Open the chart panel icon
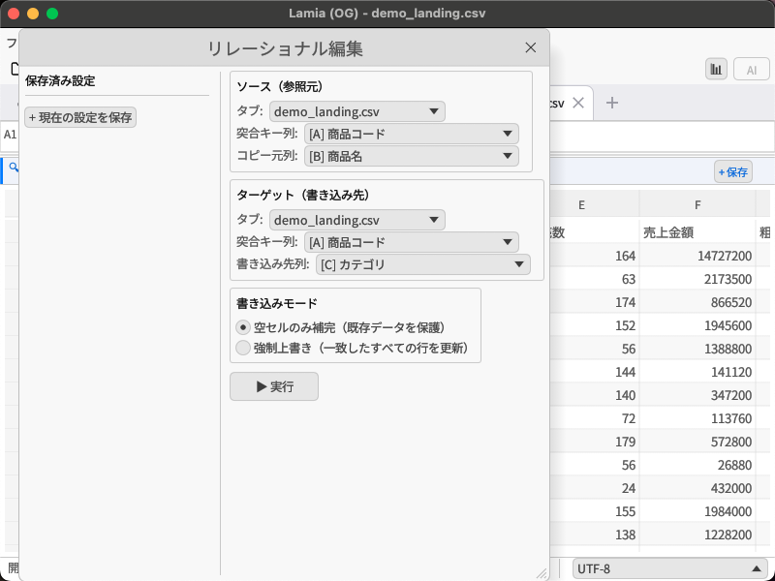775x581 pixels. pos(716,70)
